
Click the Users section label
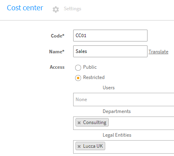[x=109, y=88]
